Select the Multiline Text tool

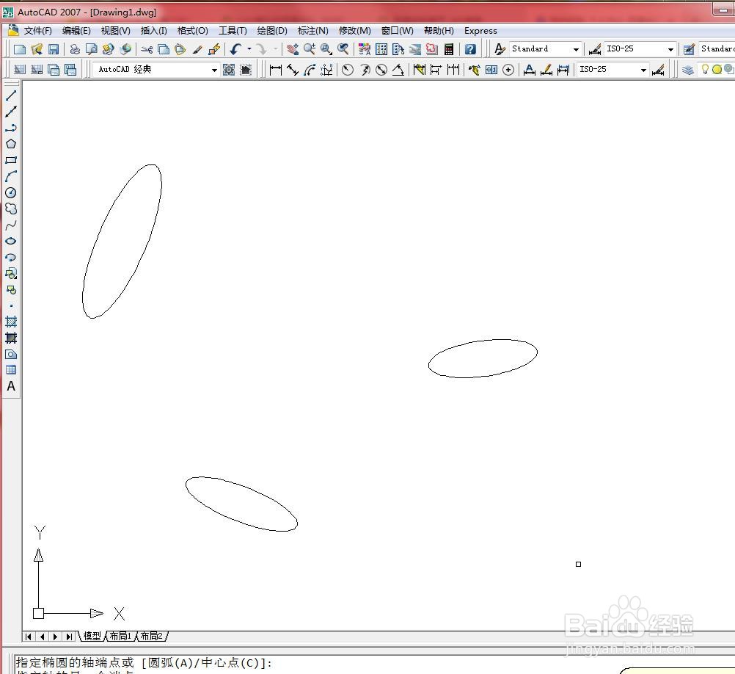pos(11,386)
